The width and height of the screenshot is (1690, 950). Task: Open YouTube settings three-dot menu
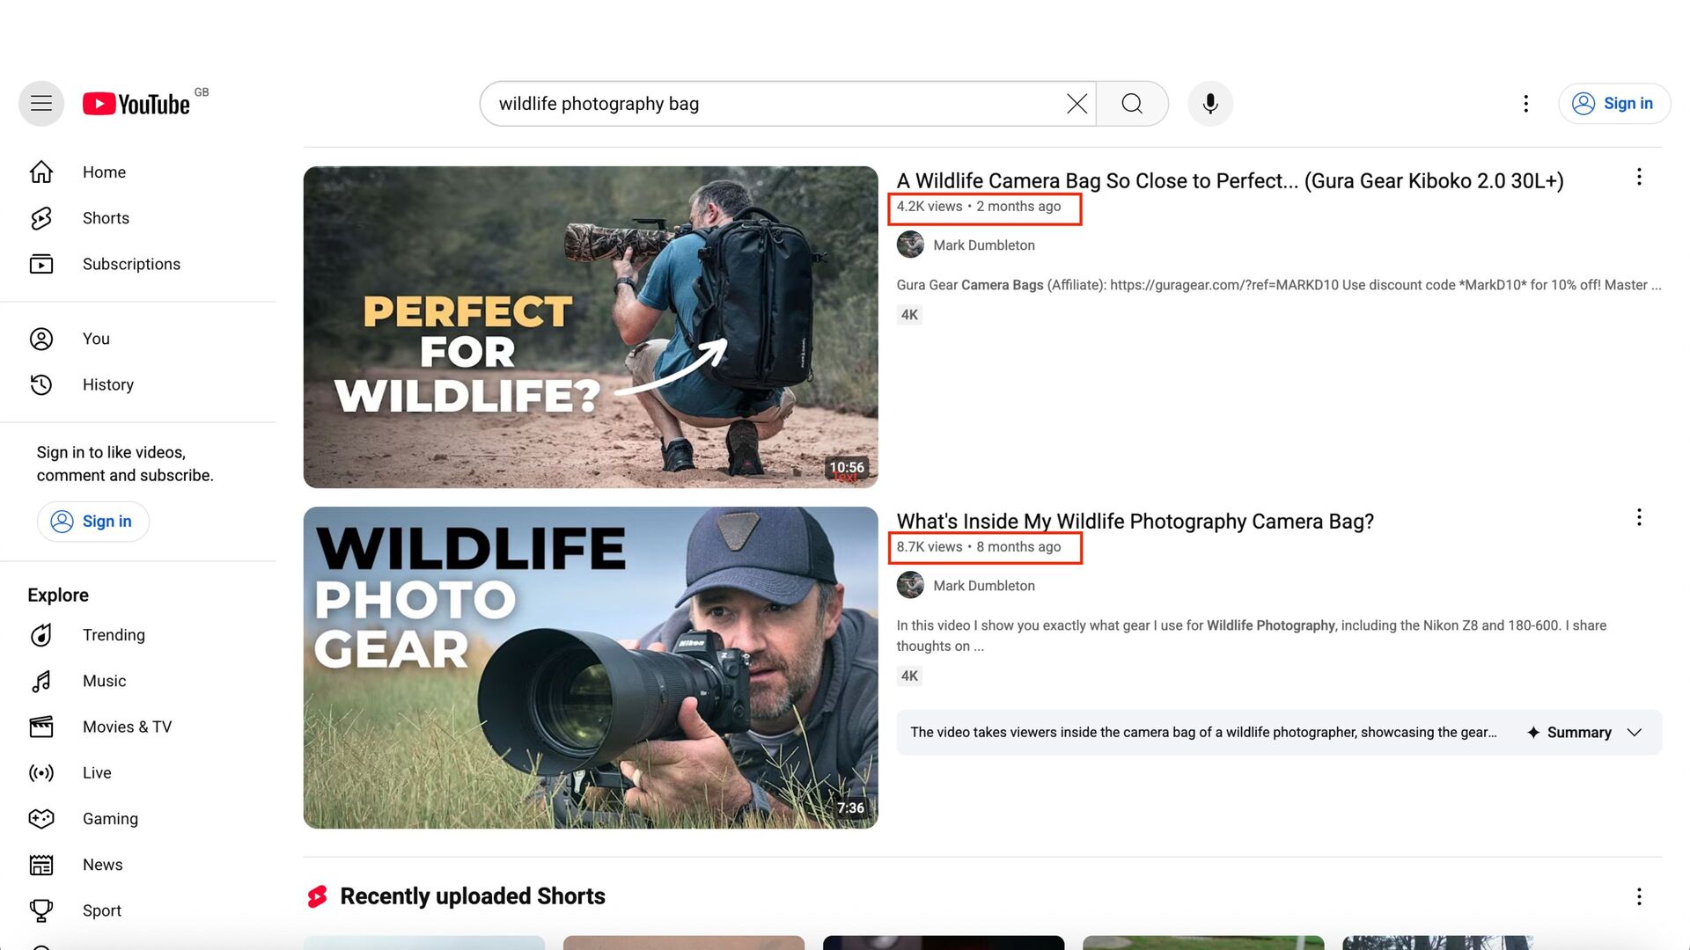1525,104
